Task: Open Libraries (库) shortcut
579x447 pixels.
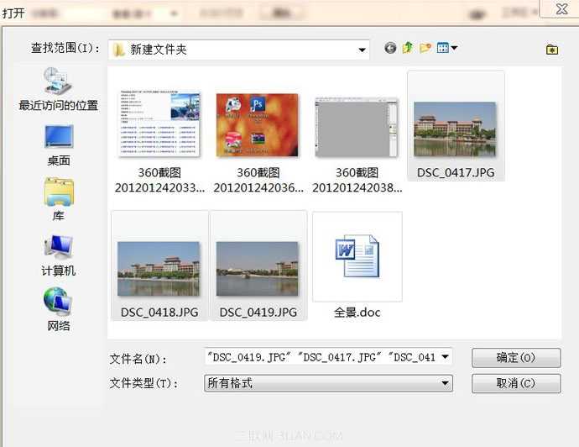Action: pos(59,200)
